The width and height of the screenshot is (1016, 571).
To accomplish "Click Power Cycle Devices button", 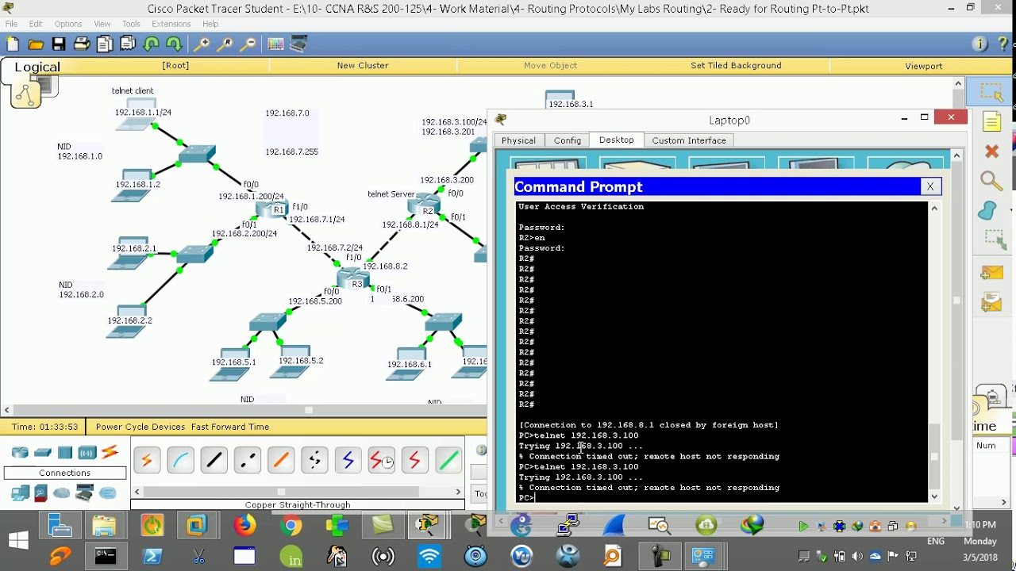I will pyautogui.click(x=140, y=427).
